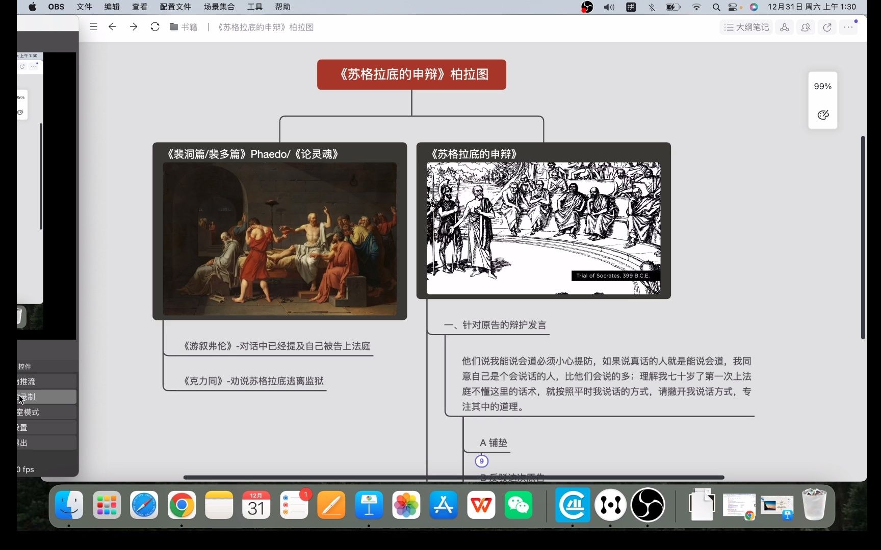
Task: Switch to 大纲笔记 outline view
Action: (x=746, y=28)
